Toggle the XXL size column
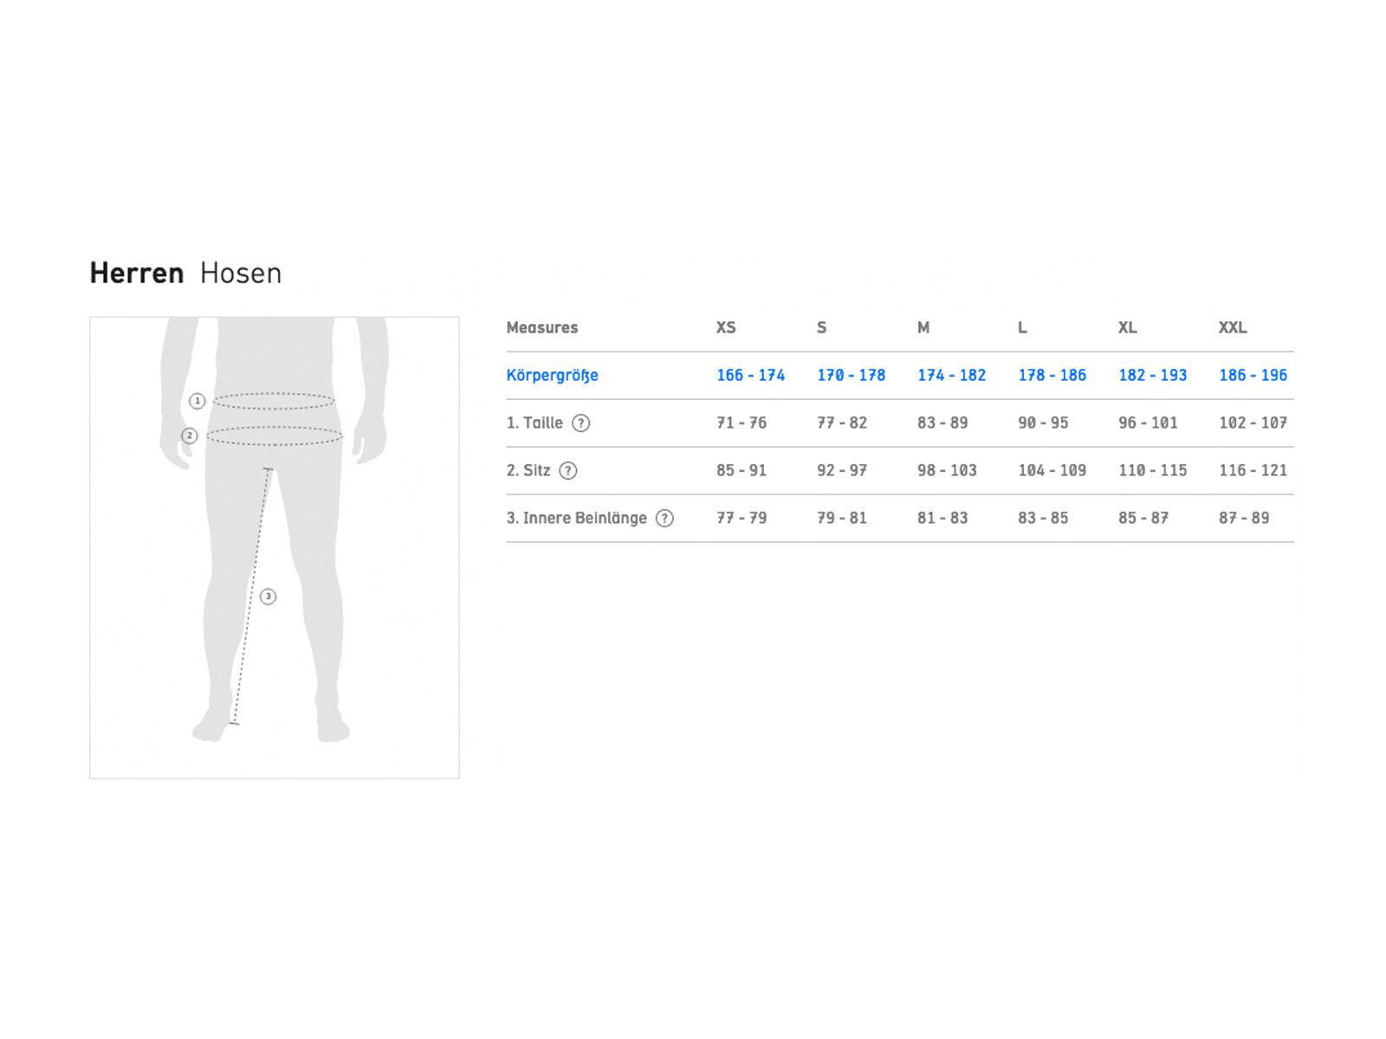1386x1039 pixels. click(x=1234, y=327)
